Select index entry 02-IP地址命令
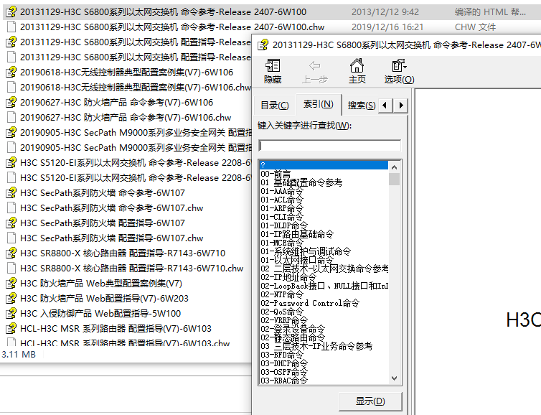Viewport: 541px width, 415px height. [x=288, y=277]
